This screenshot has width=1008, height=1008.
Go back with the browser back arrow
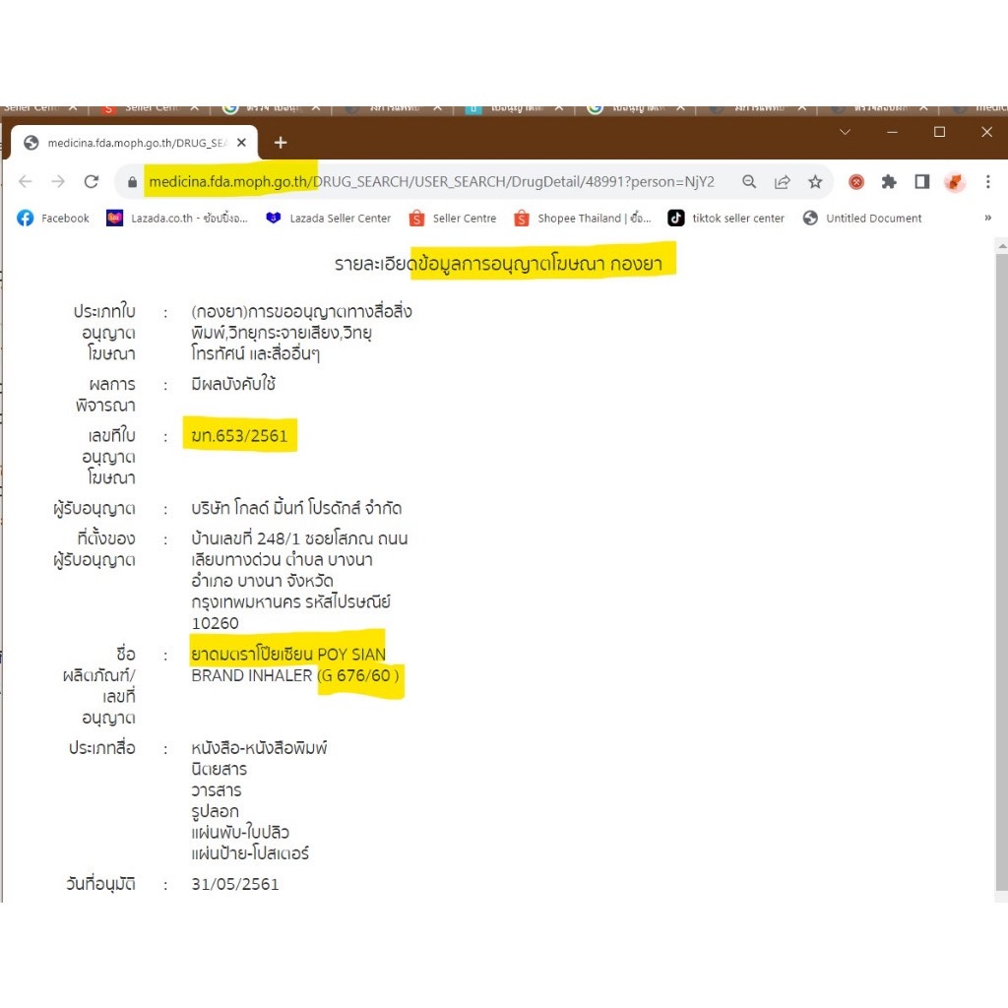[x=25, y=182]
